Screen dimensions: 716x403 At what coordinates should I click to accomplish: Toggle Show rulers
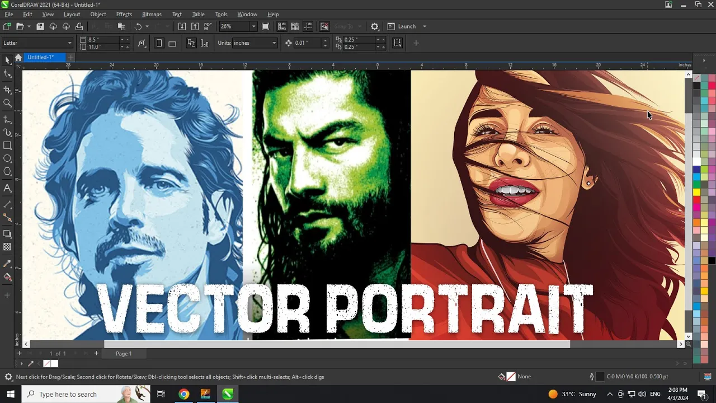(282, 26)
